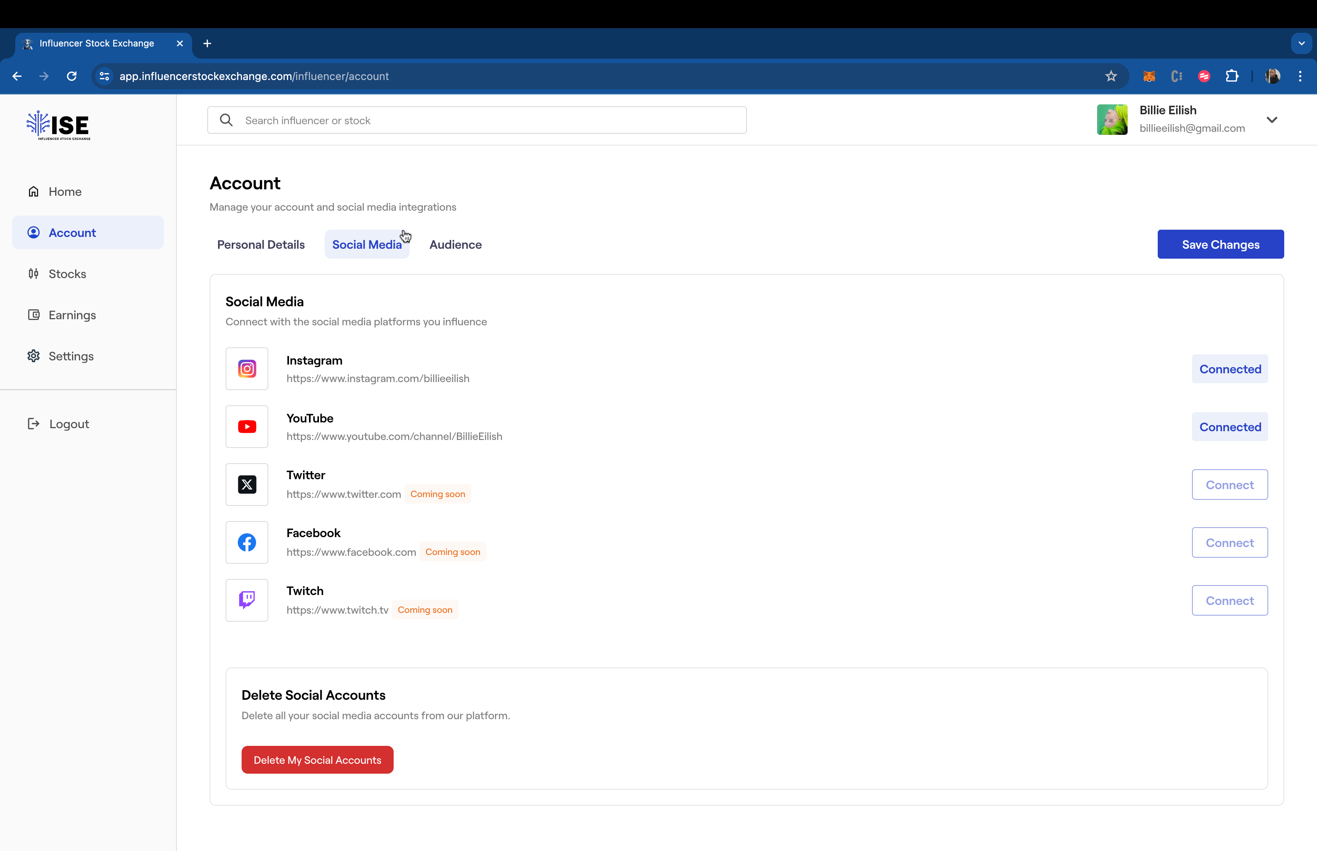This screenshot has width=1317, height=851.
Task: Click Billie Eilish profile picture
Action: (1112, 120)
